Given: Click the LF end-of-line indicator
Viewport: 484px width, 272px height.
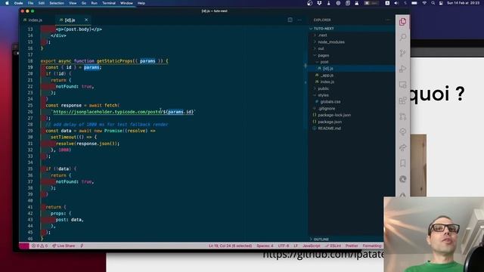Looking at the screenshot, I should [296, 246].
